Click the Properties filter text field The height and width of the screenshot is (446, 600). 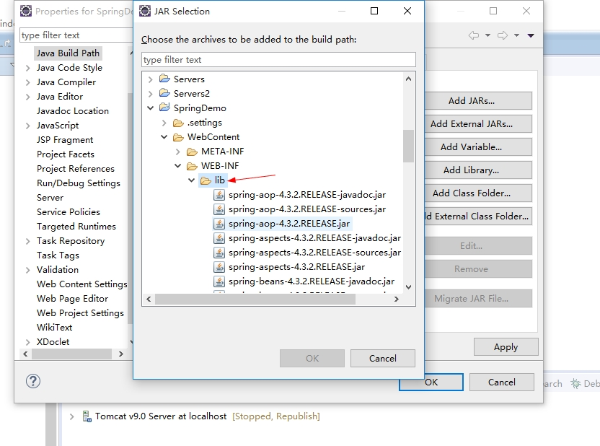76,35
